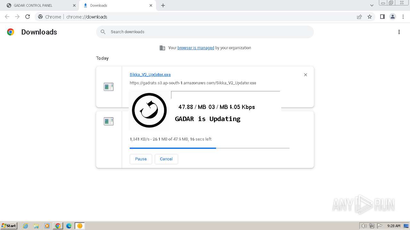410x230 pixels.
Task: Click the second download's file icon
Action: click(x=109, y=121)
